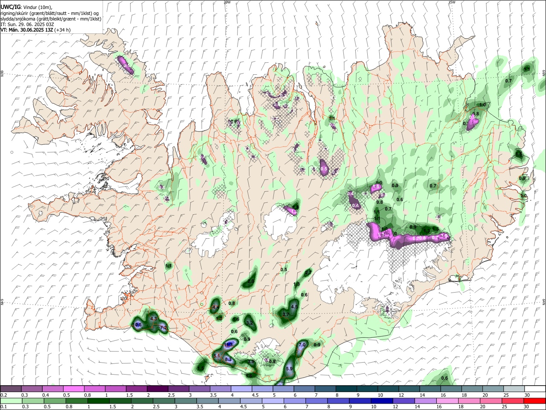Pick the palest green swatch labeled 0.1 in the bottom legend row
The width and height of the screenshot is (546, 410).
tap(11, 401)
